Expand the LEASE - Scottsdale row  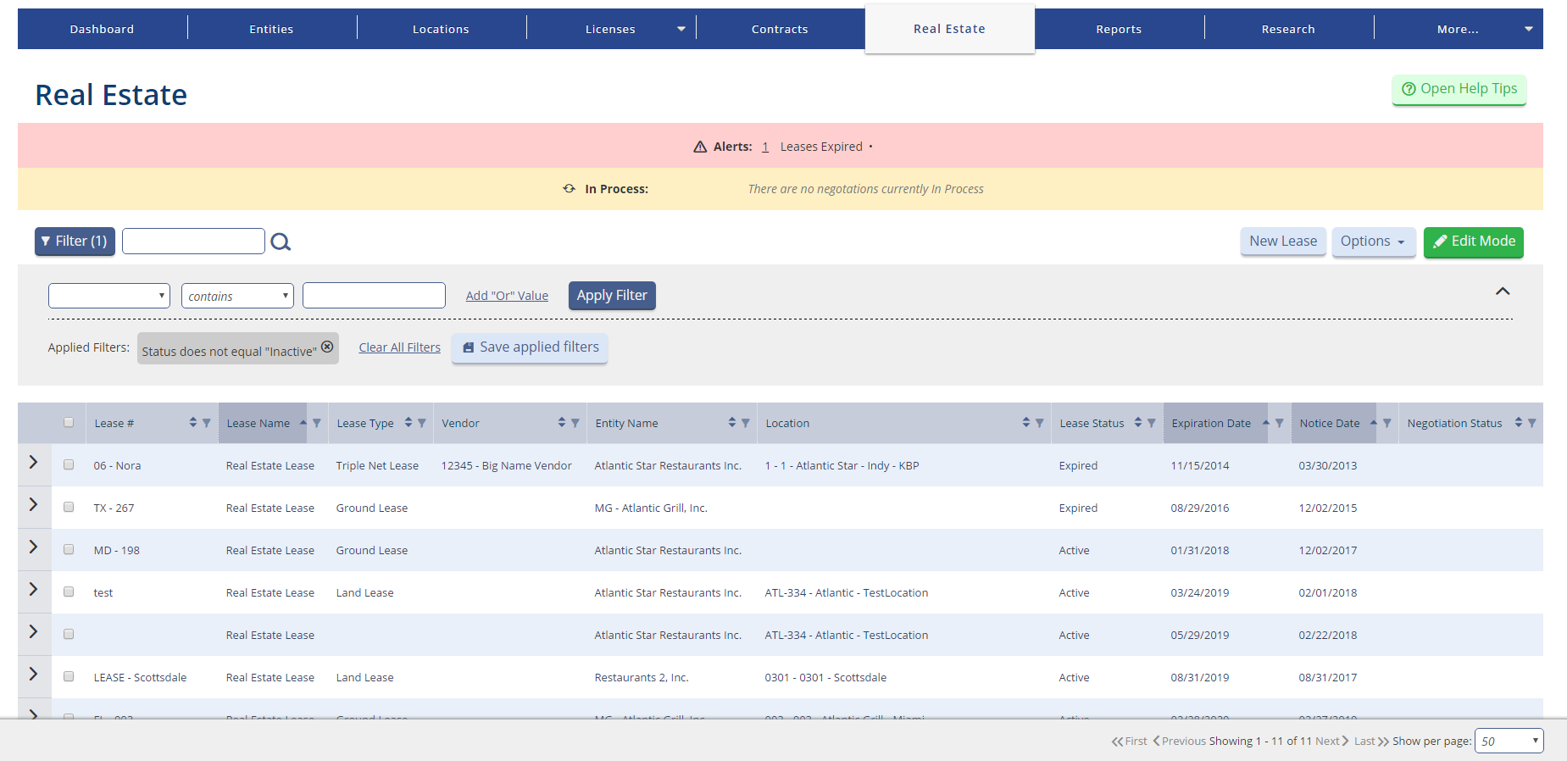(34, 674)
